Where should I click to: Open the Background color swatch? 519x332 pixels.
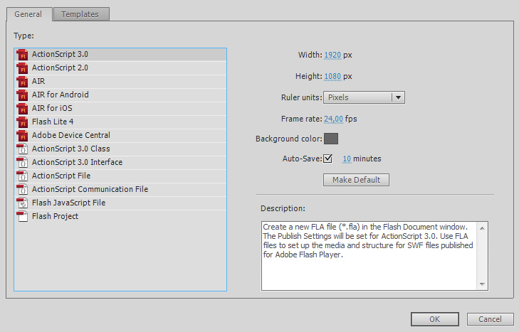[331, 139]
